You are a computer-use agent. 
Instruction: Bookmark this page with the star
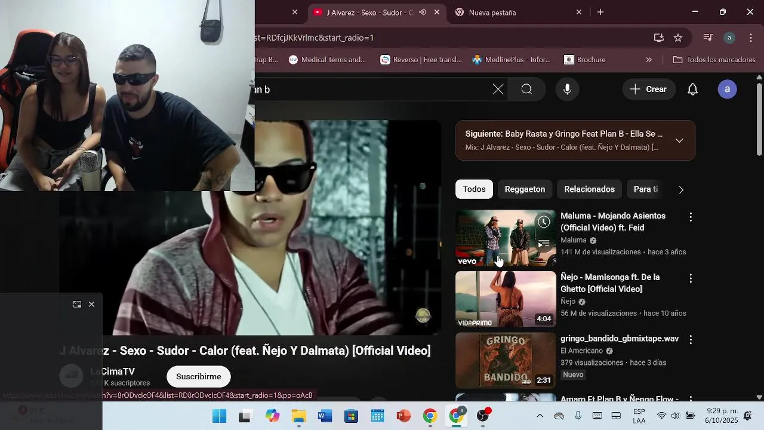click(678, 38)
